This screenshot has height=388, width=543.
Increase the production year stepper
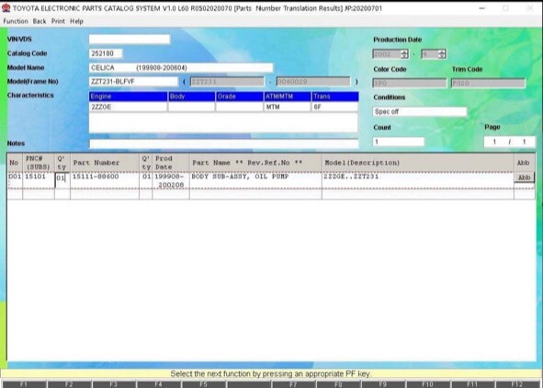click(404, 52)
